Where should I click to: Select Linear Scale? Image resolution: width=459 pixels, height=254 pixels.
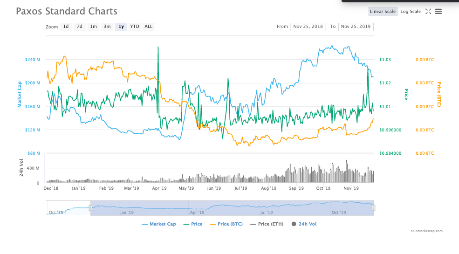click(383, 11)
